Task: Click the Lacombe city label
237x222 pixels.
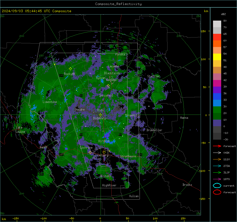Action: (x=113, y=66)
